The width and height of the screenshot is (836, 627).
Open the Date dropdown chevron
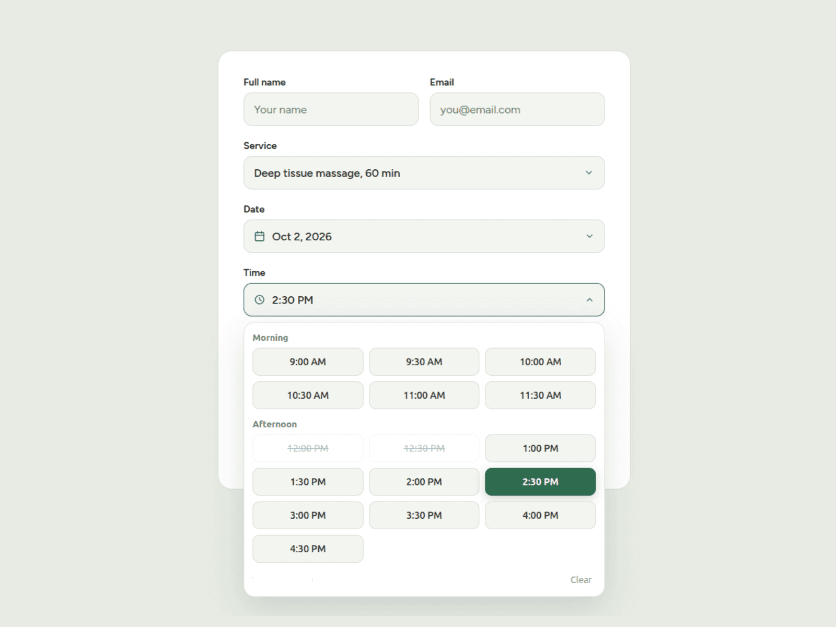[x=589, y=236]
